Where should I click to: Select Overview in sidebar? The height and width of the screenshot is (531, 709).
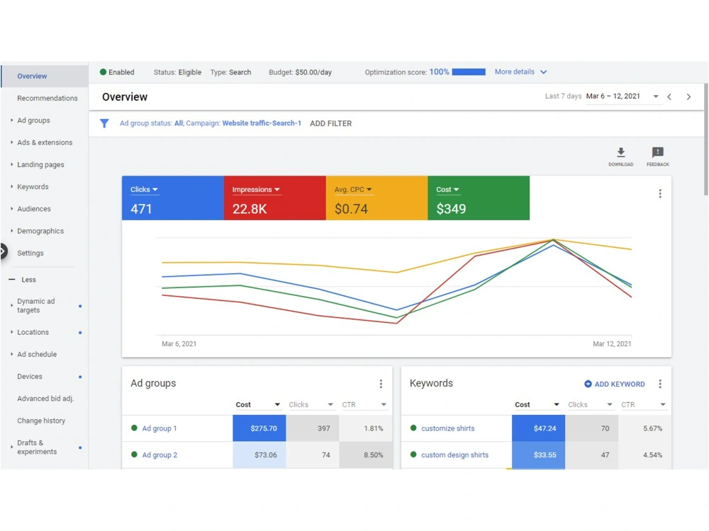(x=44, y=76)
